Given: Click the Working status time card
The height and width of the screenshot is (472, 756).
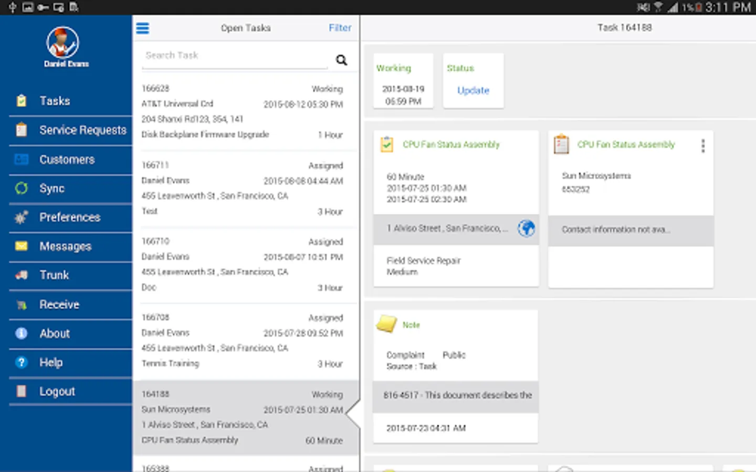Looking at the screenshot, I should 403,81.
